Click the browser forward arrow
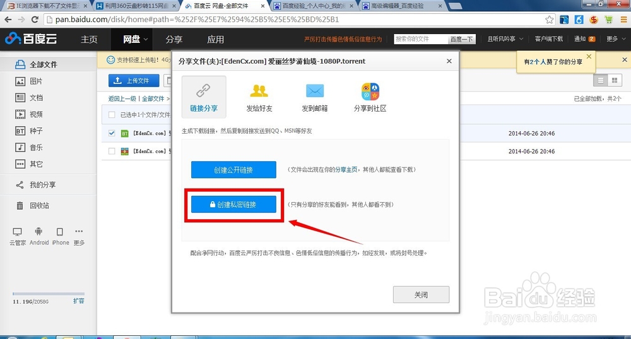Screen dimensions: 631x339 click(x=21, y=20)
